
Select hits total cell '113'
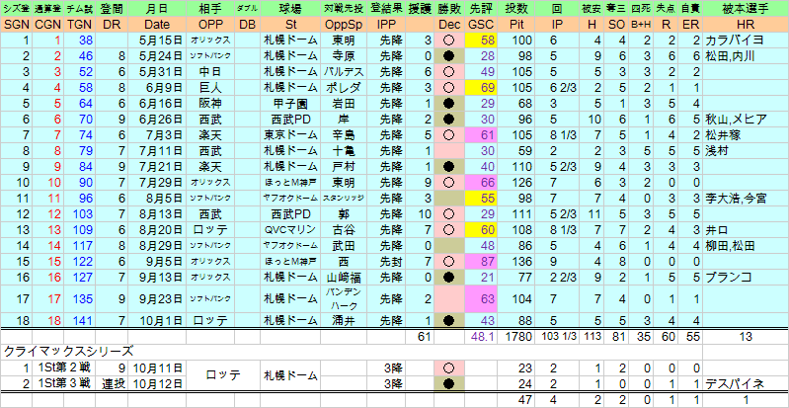pos(592,337)
